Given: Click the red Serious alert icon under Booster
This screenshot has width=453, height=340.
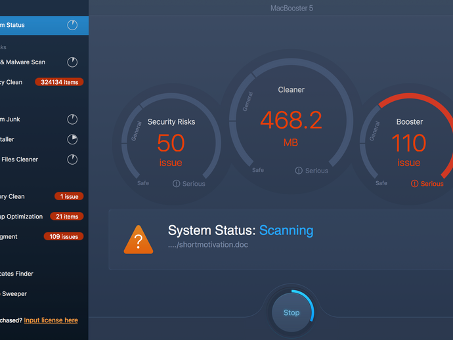Looking at the screenshot, I should (x=414, y=183).
